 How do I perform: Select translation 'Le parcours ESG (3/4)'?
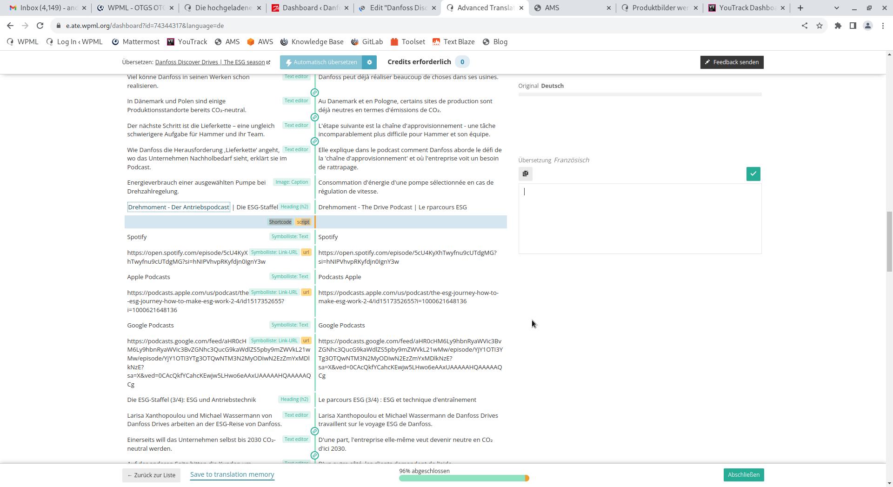[x=397, y=400]
